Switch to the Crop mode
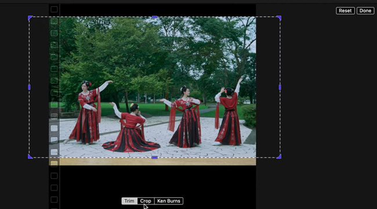The image size is (377, 209). click(146, 201)
